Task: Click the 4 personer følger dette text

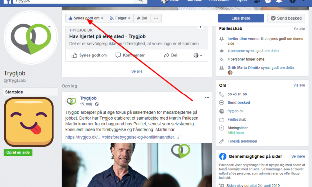Action: click(x=246, y=59)
